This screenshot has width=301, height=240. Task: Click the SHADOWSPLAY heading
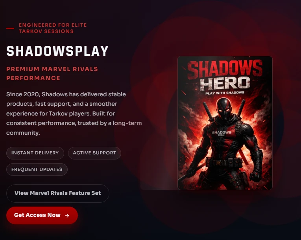57,51
